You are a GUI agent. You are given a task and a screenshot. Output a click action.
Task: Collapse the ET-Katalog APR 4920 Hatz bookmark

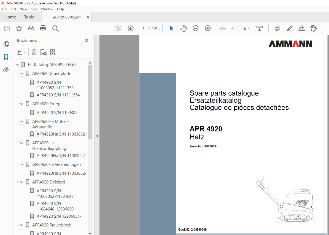coord(17,65)
